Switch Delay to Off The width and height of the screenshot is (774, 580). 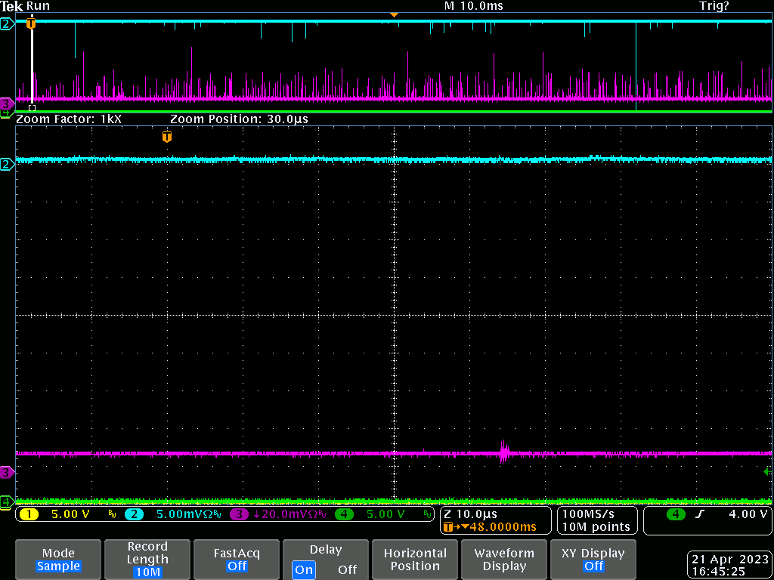tap(347, 569)
